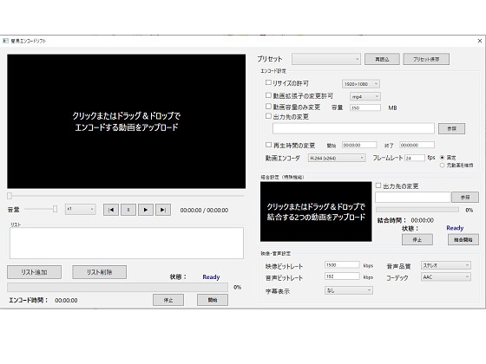The image size is (486, 364).
Task: Click the プリセット保存 button
Action: tap(426, 59)
